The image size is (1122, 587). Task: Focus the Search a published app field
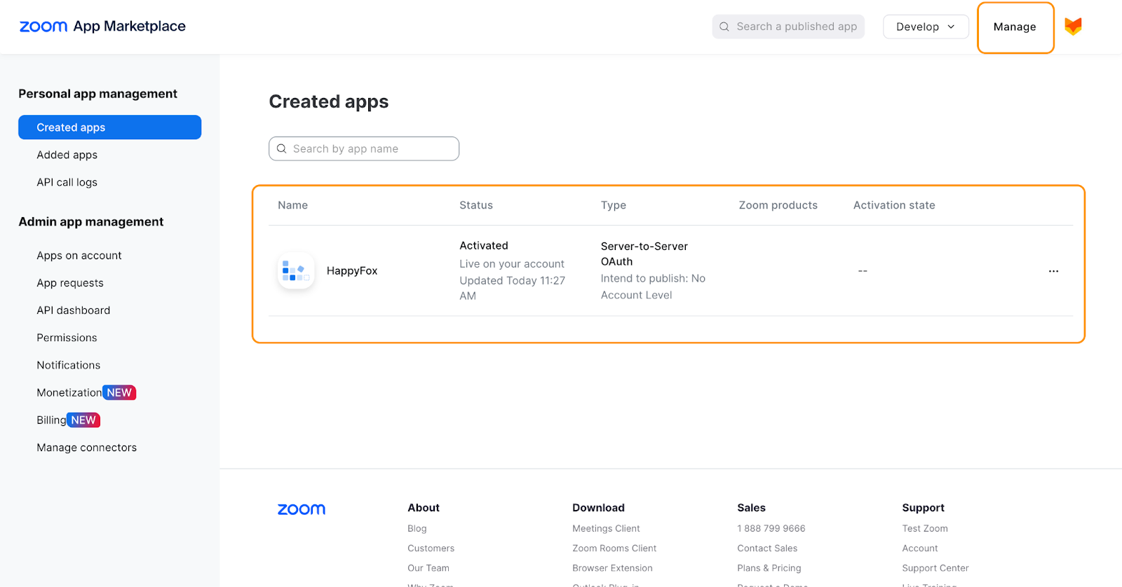[788, 27]
